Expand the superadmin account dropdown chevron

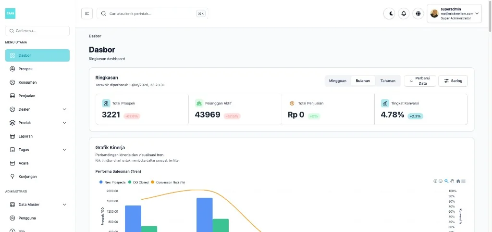tap(477, 13)
